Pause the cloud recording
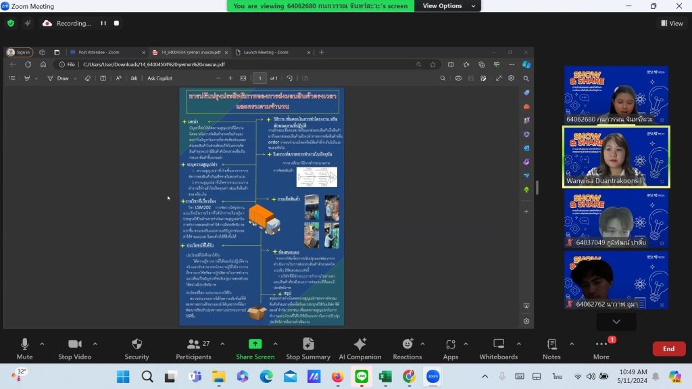The image size is (692, 389). 103,24
